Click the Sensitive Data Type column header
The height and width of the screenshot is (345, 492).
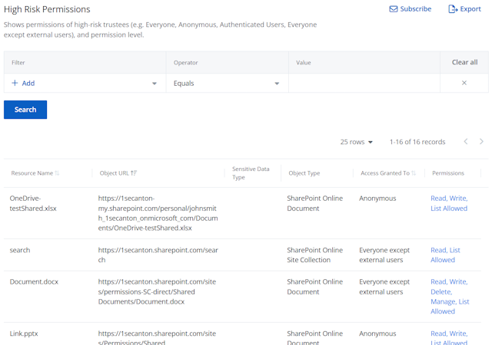pyautogui.click(x=251, y=173)
